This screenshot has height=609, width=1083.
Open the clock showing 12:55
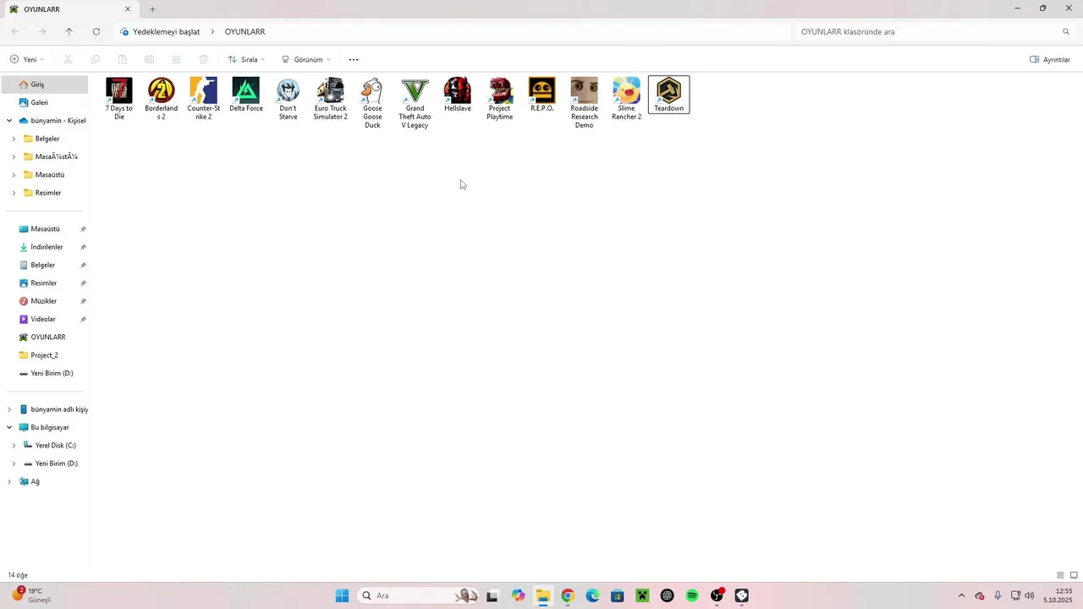[1058, 595]
